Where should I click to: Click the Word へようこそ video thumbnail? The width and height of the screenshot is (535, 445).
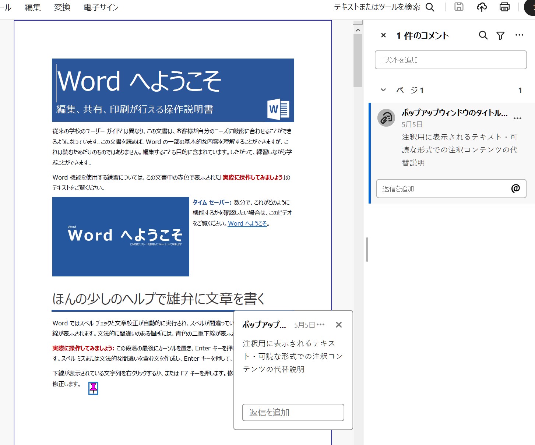point(121,237)
